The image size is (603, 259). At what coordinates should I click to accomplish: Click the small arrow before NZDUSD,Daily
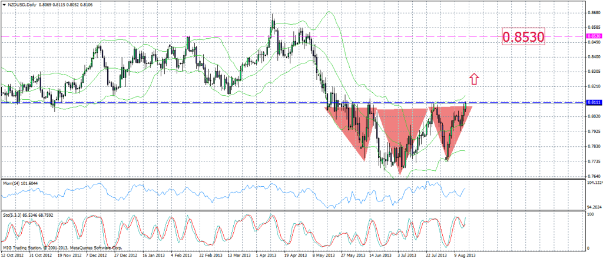tap(4, 4)
